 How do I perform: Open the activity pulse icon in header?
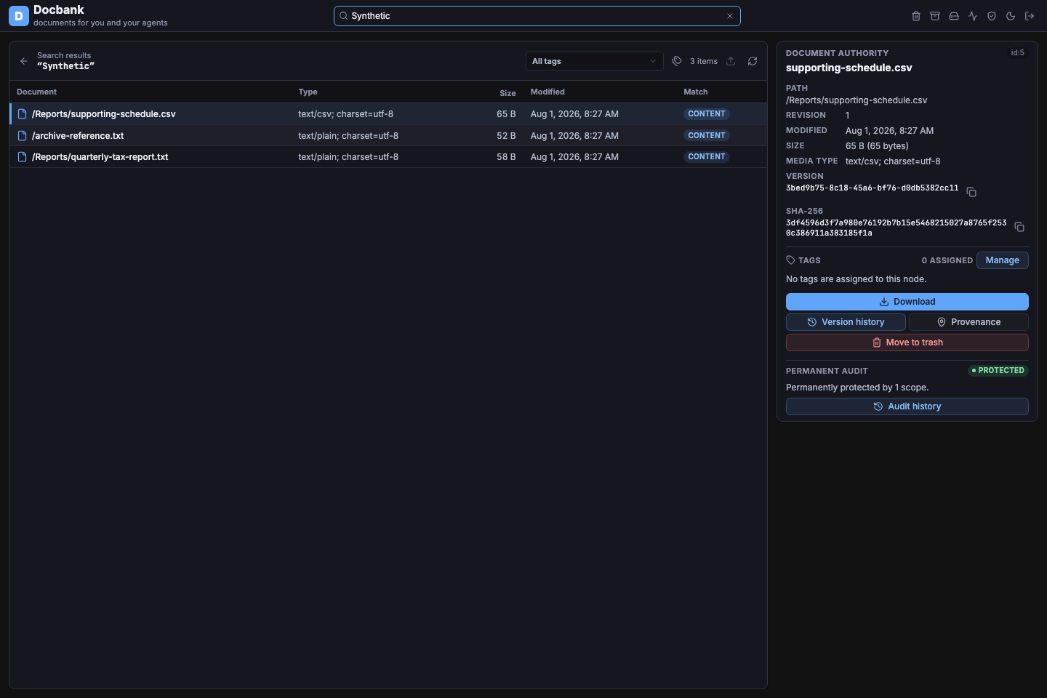(x=973, y=16)
